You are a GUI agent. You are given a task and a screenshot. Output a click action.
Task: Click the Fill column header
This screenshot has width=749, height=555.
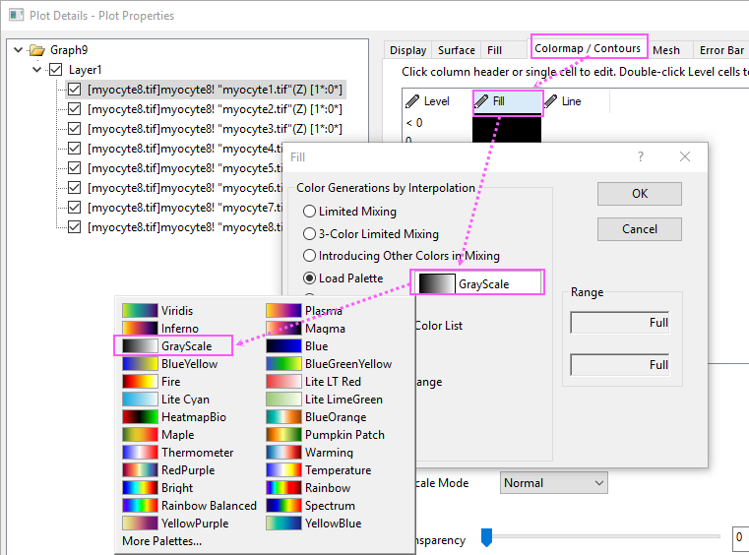pyautogui.click(x=508, y=101)
